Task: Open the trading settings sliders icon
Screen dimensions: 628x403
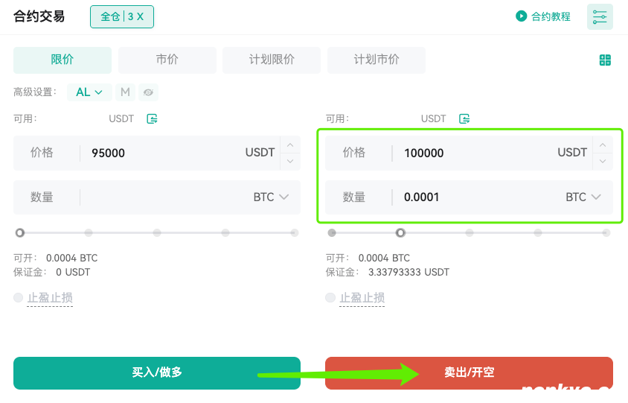Action: click(x=600, y=16)
